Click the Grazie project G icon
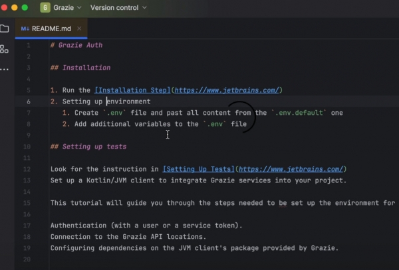Viewport: 399px width, 270px height. (45, 7)
